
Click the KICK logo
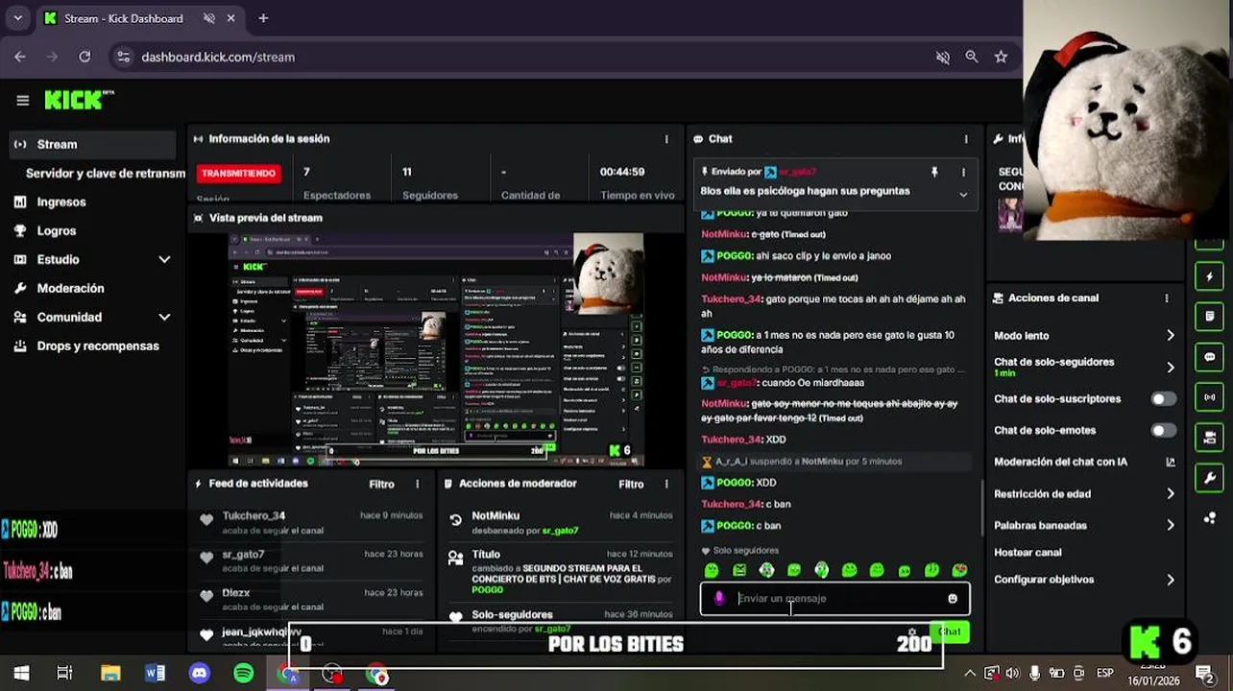click(x=79, y=100)
